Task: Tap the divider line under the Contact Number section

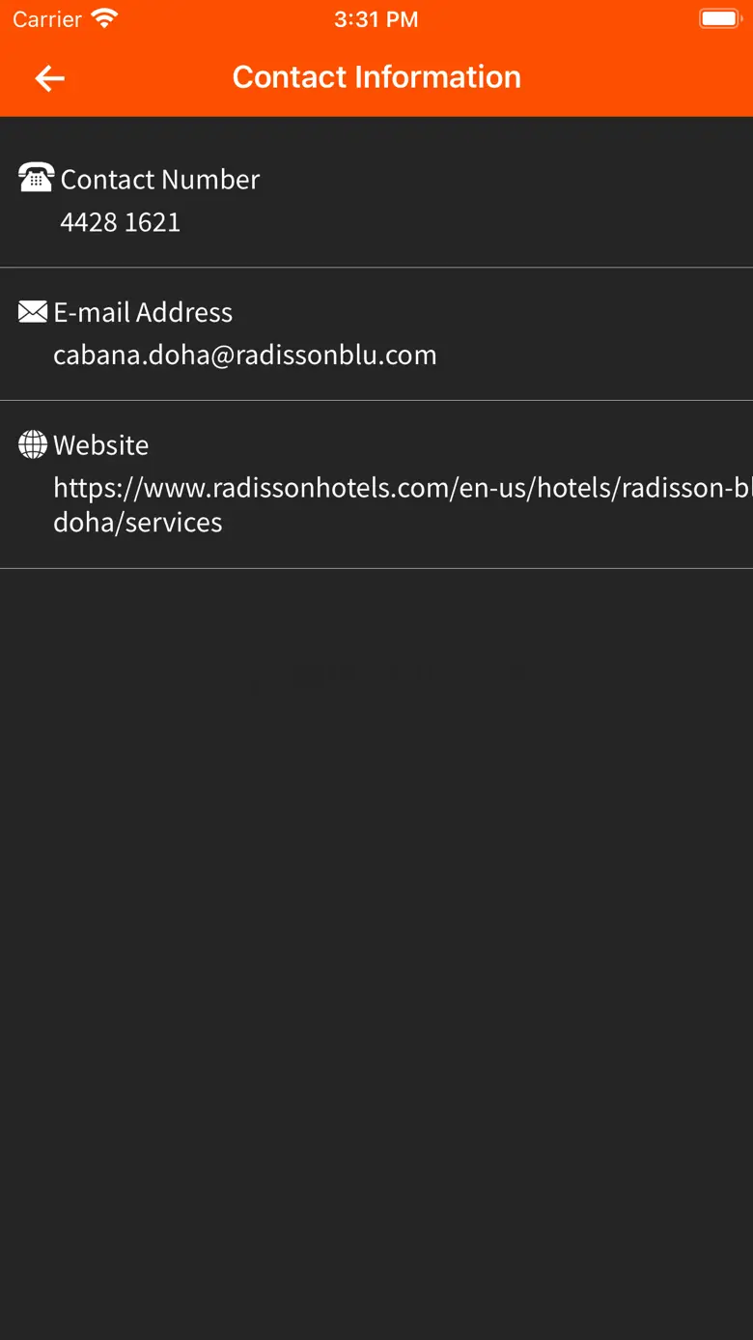Action: point(376,267)
